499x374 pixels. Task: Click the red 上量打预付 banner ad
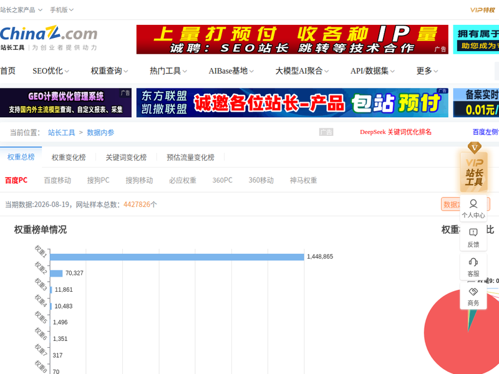292,39
